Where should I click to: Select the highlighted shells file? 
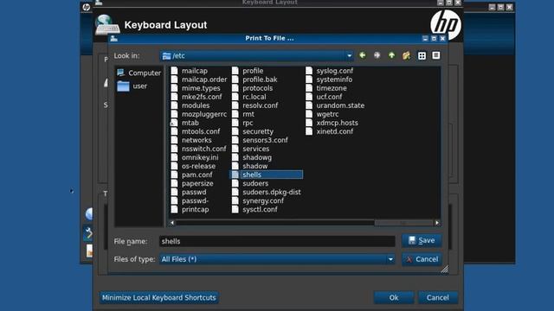(x=267, y=175)
